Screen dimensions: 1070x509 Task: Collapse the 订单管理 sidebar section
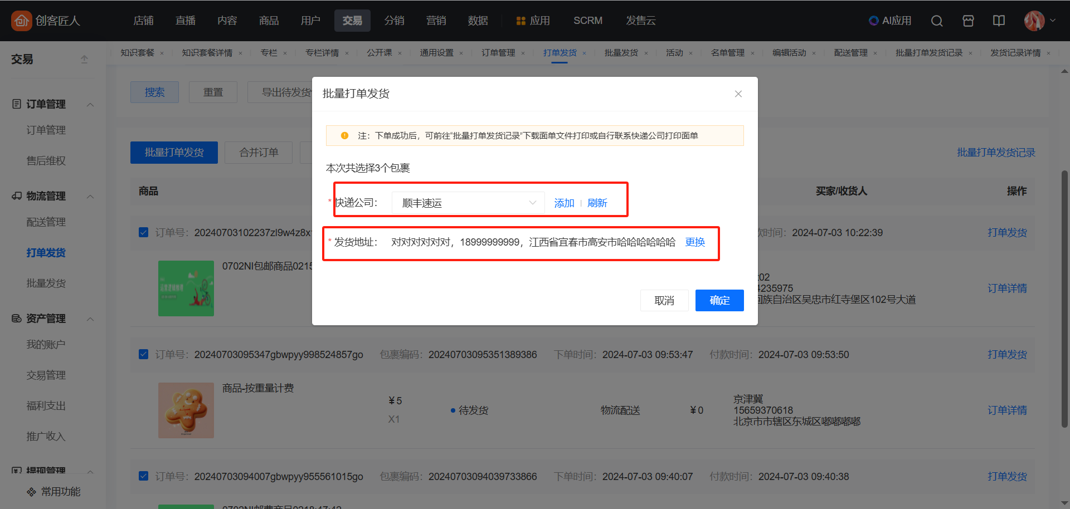tap(90, 105)
